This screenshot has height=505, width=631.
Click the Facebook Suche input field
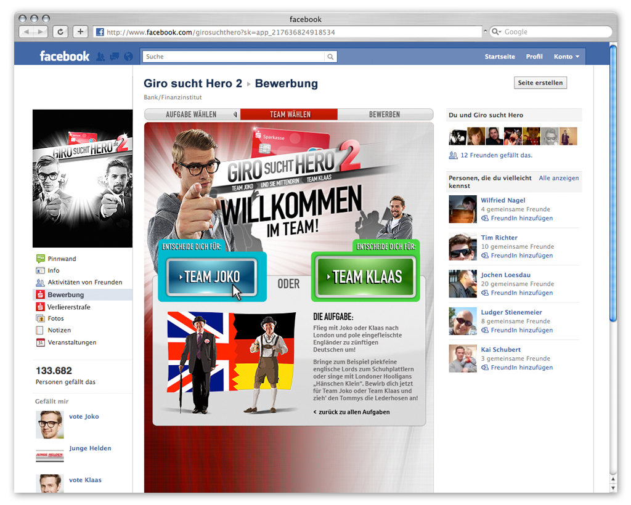tap(233, 57)
